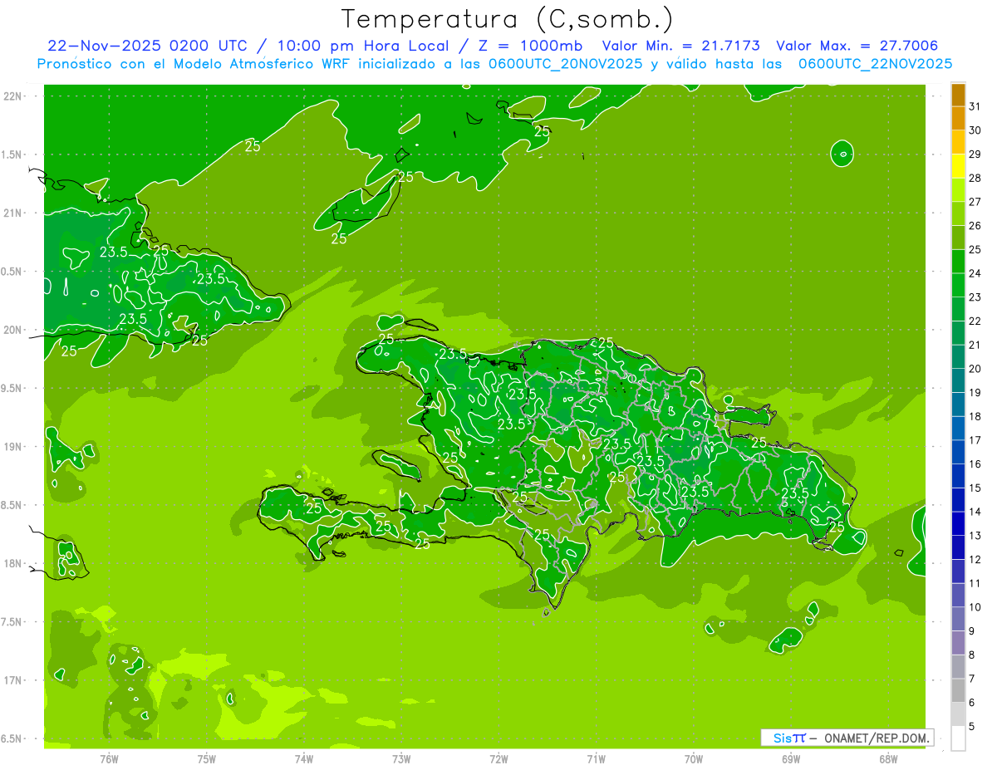Click the 68W longitude axis label
This screenshot has height=770, width=997.
coord(888,758)
